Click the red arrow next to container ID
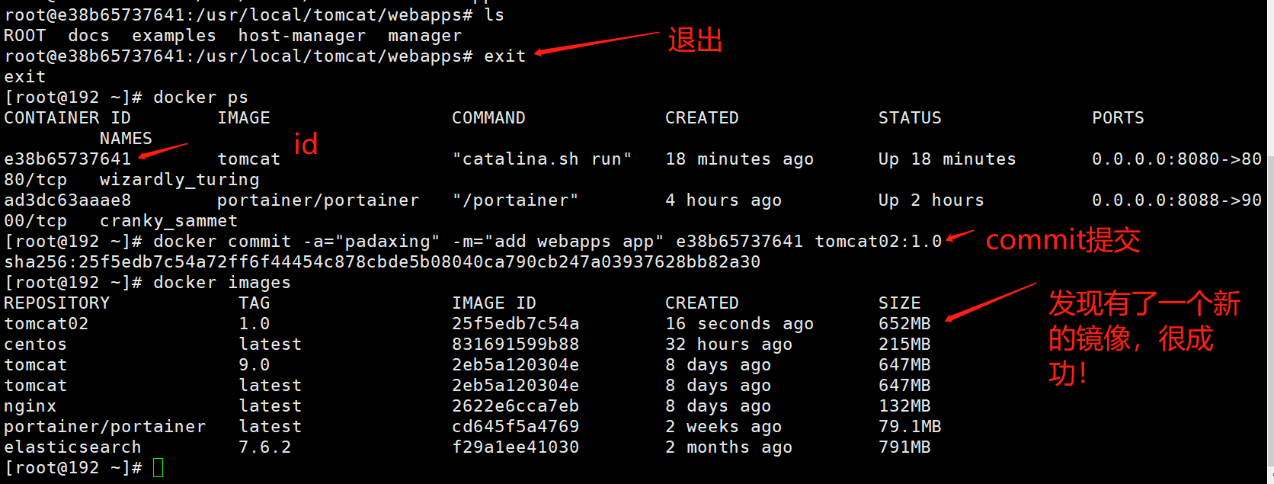The width and height of the screenshot is (1274, 484). click(x=163, y=151)
